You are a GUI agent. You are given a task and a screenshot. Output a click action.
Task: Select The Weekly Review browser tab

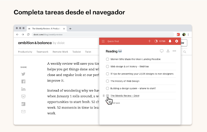[x=47, y=29]
